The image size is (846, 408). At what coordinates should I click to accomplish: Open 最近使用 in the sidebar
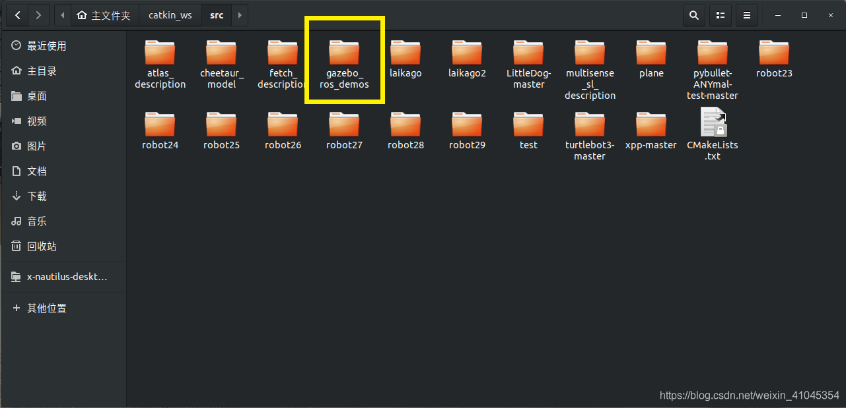point(63,46)
